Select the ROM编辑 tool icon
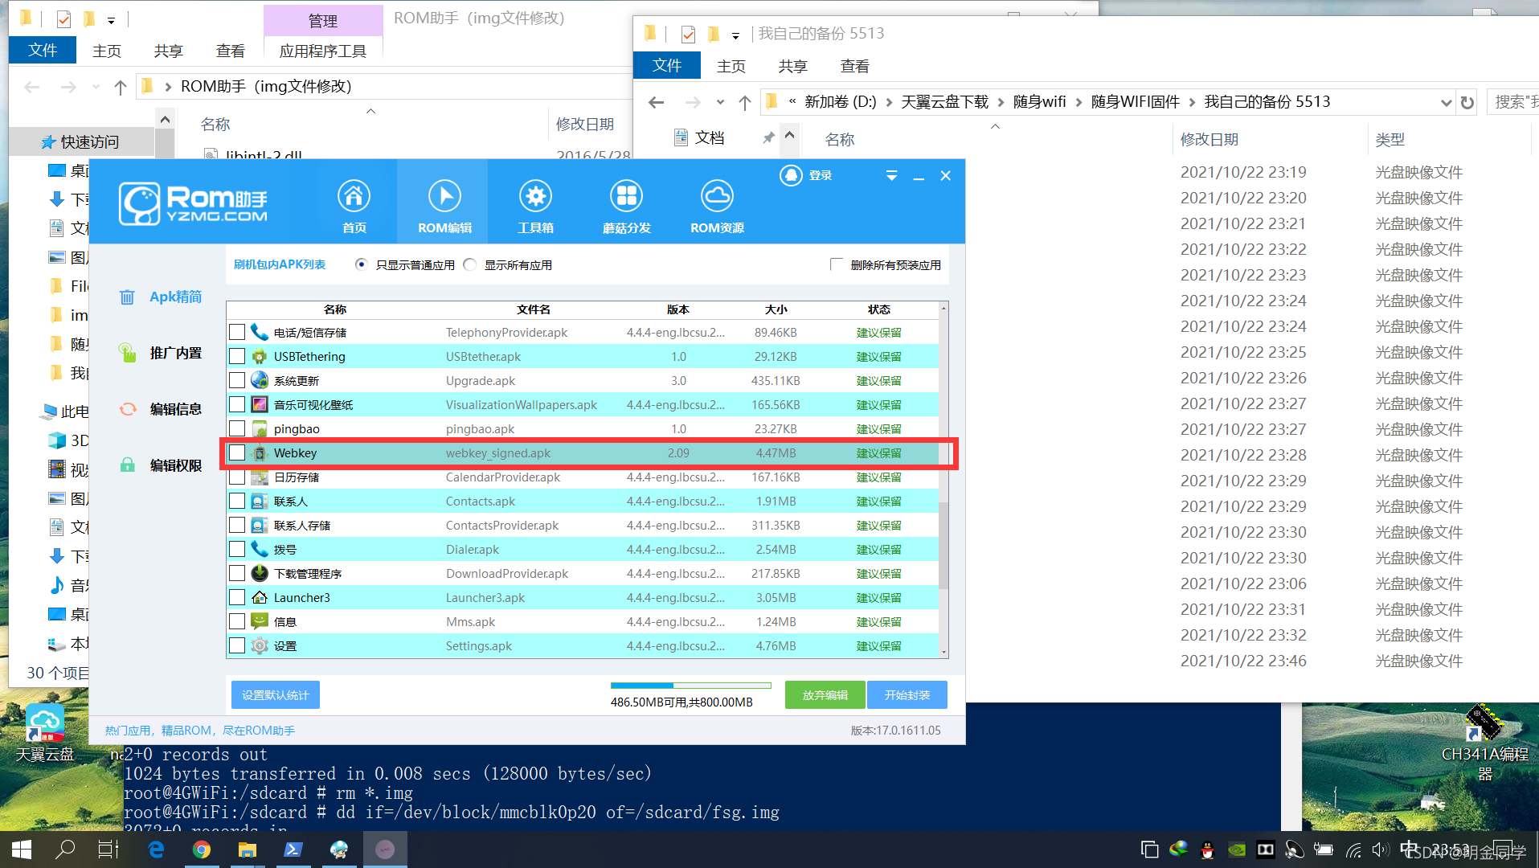This screenshot has height=868, width=1539. click(444, 196)
